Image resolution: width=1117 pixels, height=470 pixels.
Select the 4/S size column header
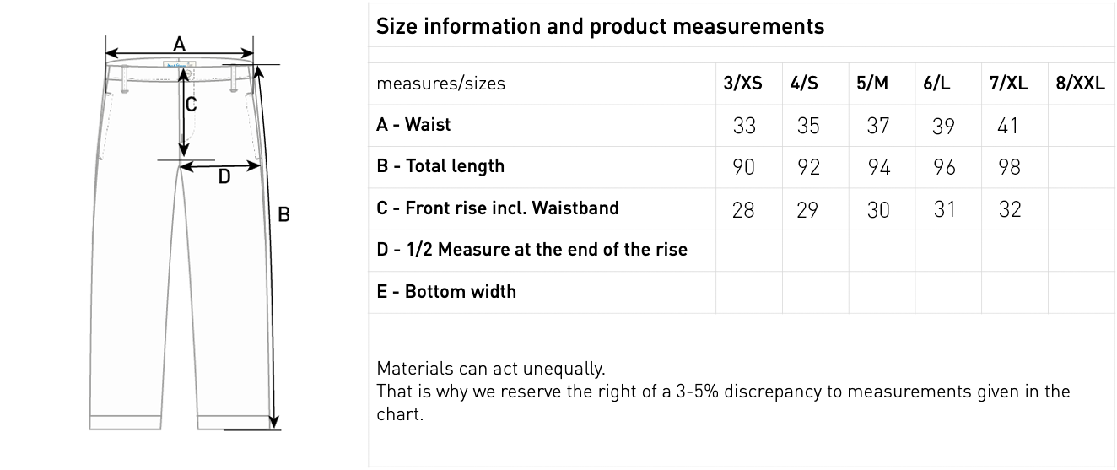tap(804, 84)
